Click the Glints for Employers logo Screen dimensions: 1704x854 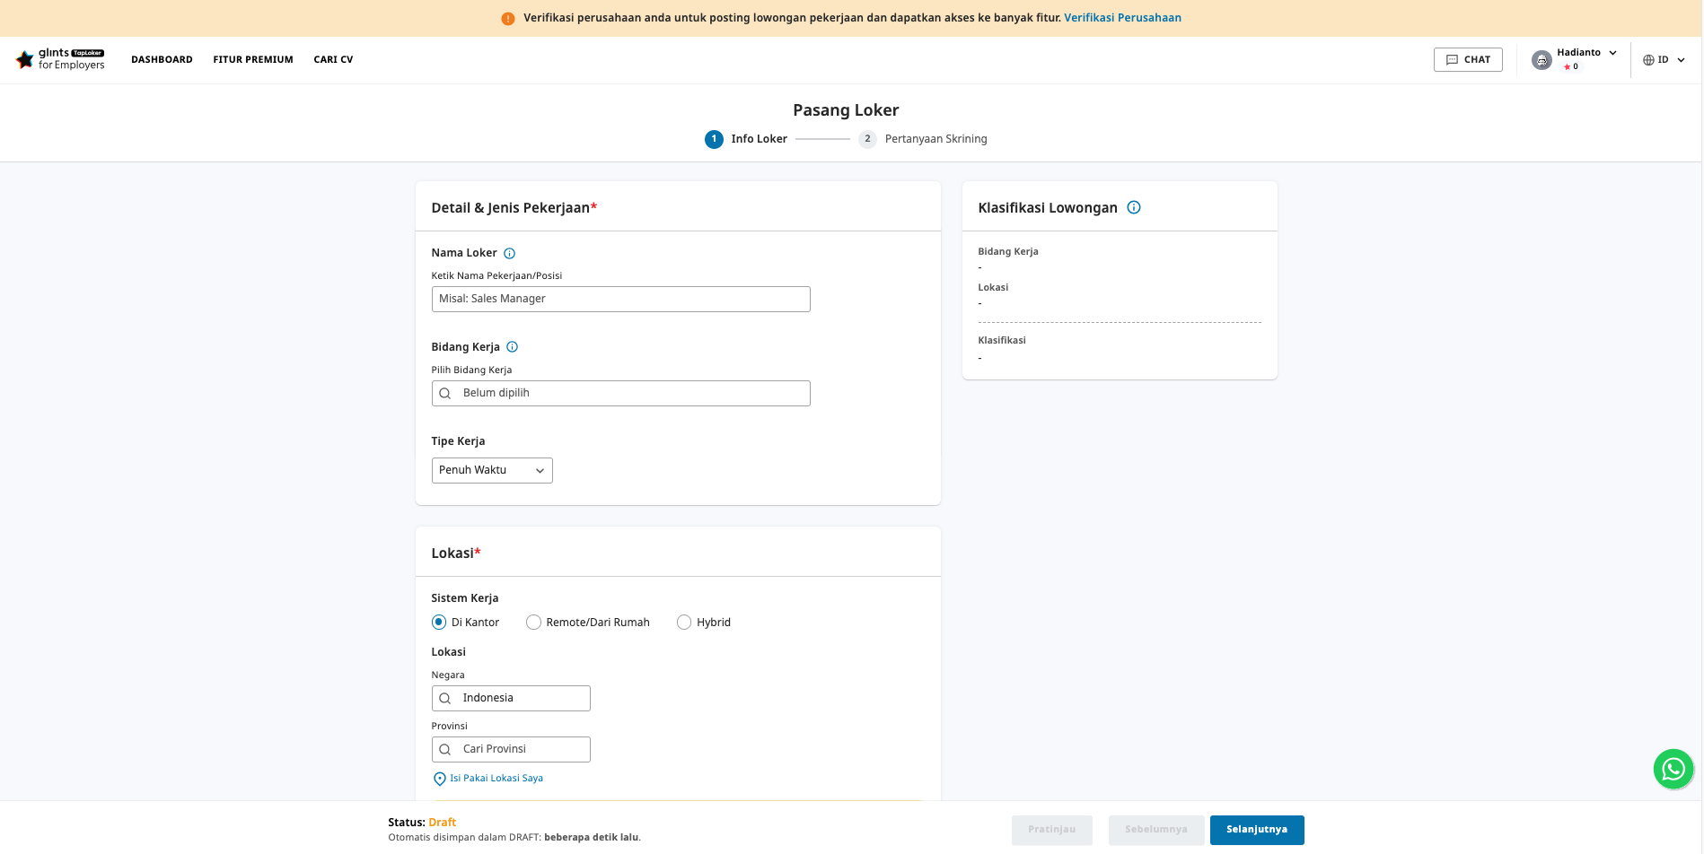(x=60, y=59)
